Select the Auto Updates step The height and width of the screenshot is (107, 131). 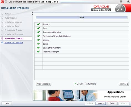coord(11,18)
